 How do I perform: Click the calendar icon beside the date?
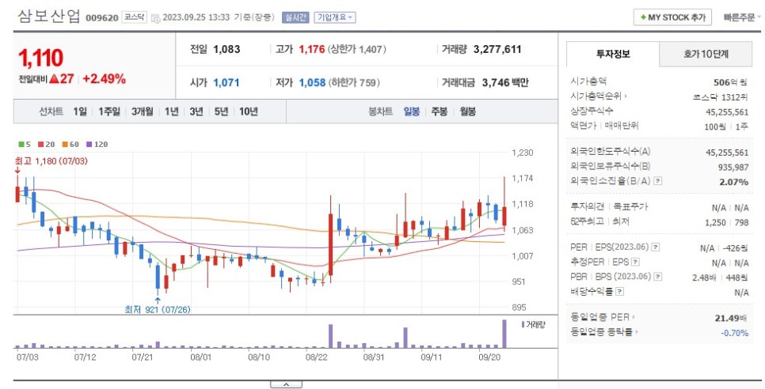156,18
